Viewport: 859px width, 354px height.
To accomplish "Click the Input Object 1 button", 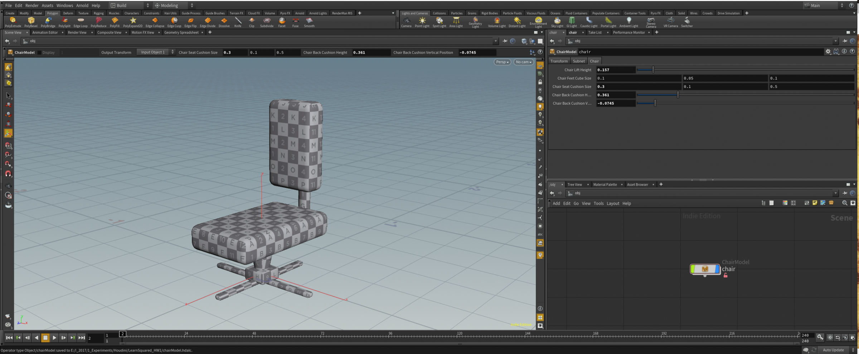I will 152,52.
